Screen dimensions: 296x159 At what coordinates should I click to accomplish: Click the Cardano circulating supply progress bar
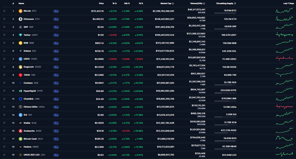[x=225, y=85]
